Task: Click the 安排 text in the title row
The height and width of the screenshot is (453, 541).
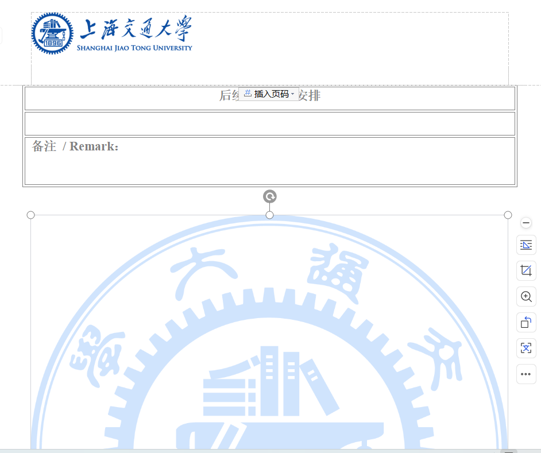Action: tap(310, 95)
